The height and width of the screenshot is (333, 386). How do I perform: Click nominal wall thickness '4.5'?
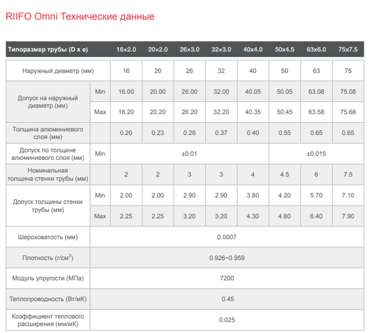click(x=285, y=175)
